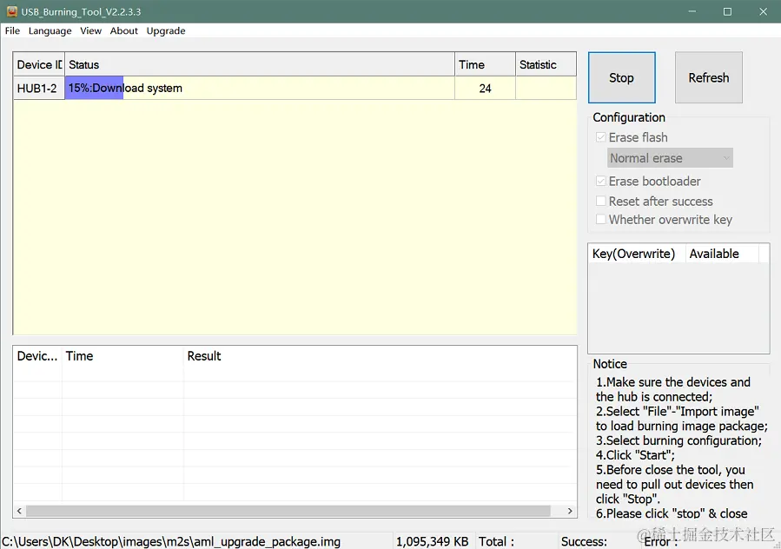
Task: Click the Device ID column header
Action: (x=39, y=64)
